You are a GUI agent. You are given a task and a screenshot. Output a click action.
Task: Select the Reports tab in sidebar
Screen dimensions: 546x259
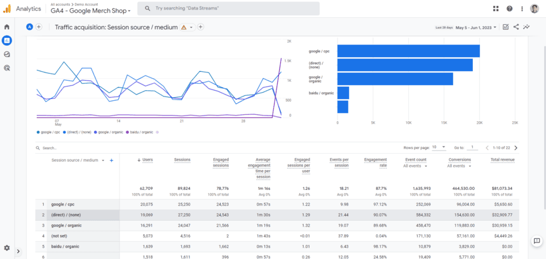point(7,41)
